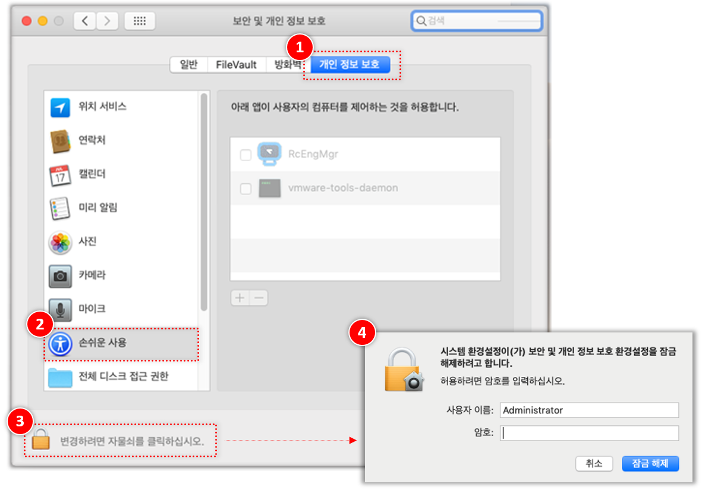
Task: Enable the RcEngMgr checkbox
Action: [245, 155]
